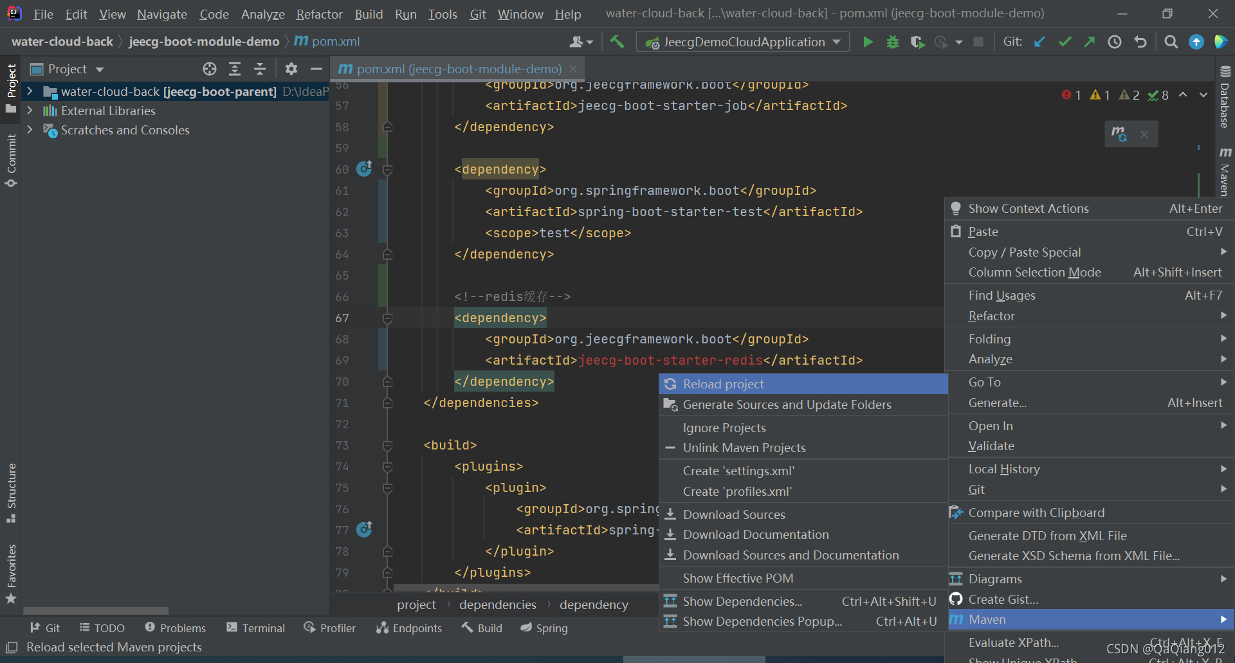
Task: Open Folding submenu in context menu
Action: click(1090, 339)
